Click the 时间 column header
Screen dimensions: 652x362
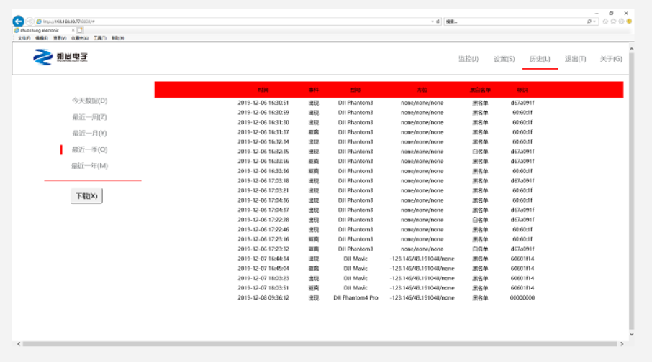pos(263,90)
